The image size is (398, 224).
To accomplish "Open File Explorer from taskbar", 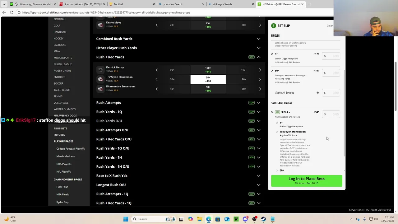I will point(199,219).
